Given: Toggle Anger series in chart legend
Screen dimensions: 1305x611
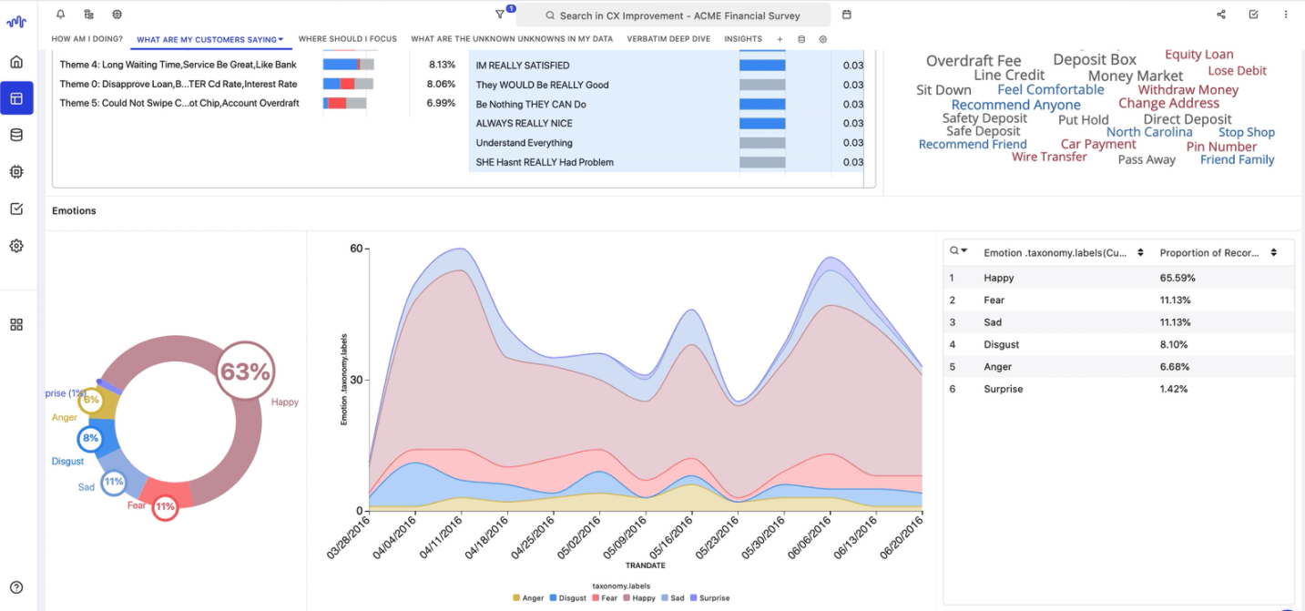Looking at the screenshot, I should coord(527,598).
